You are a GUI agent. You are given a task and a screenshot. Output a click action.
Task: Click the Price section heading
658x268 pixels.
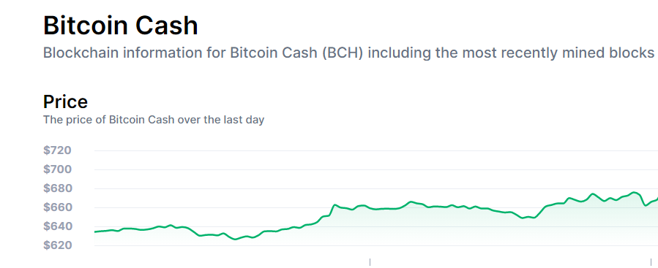65,102
